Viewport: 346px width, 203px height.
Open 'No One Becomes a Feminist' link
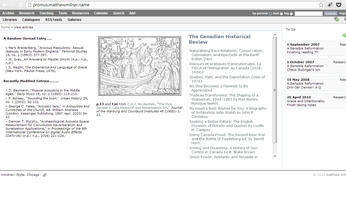click(x=219, y=88)
